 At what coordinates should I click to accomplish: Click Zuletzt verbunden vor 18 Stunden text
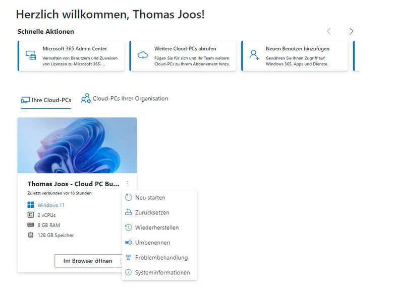point(60,193)
